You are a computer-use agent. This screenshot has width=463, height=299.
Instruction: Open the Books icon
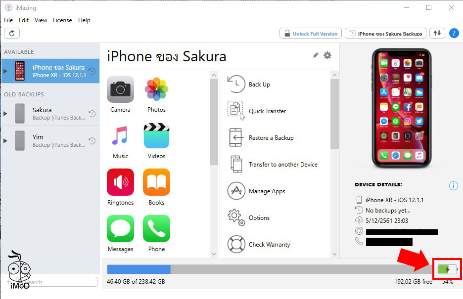tap(156, 182)
